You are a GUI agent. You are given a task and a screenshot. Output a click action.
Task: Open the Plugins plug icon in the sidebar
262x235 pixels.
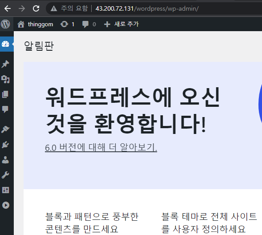[x=5, y=145]
